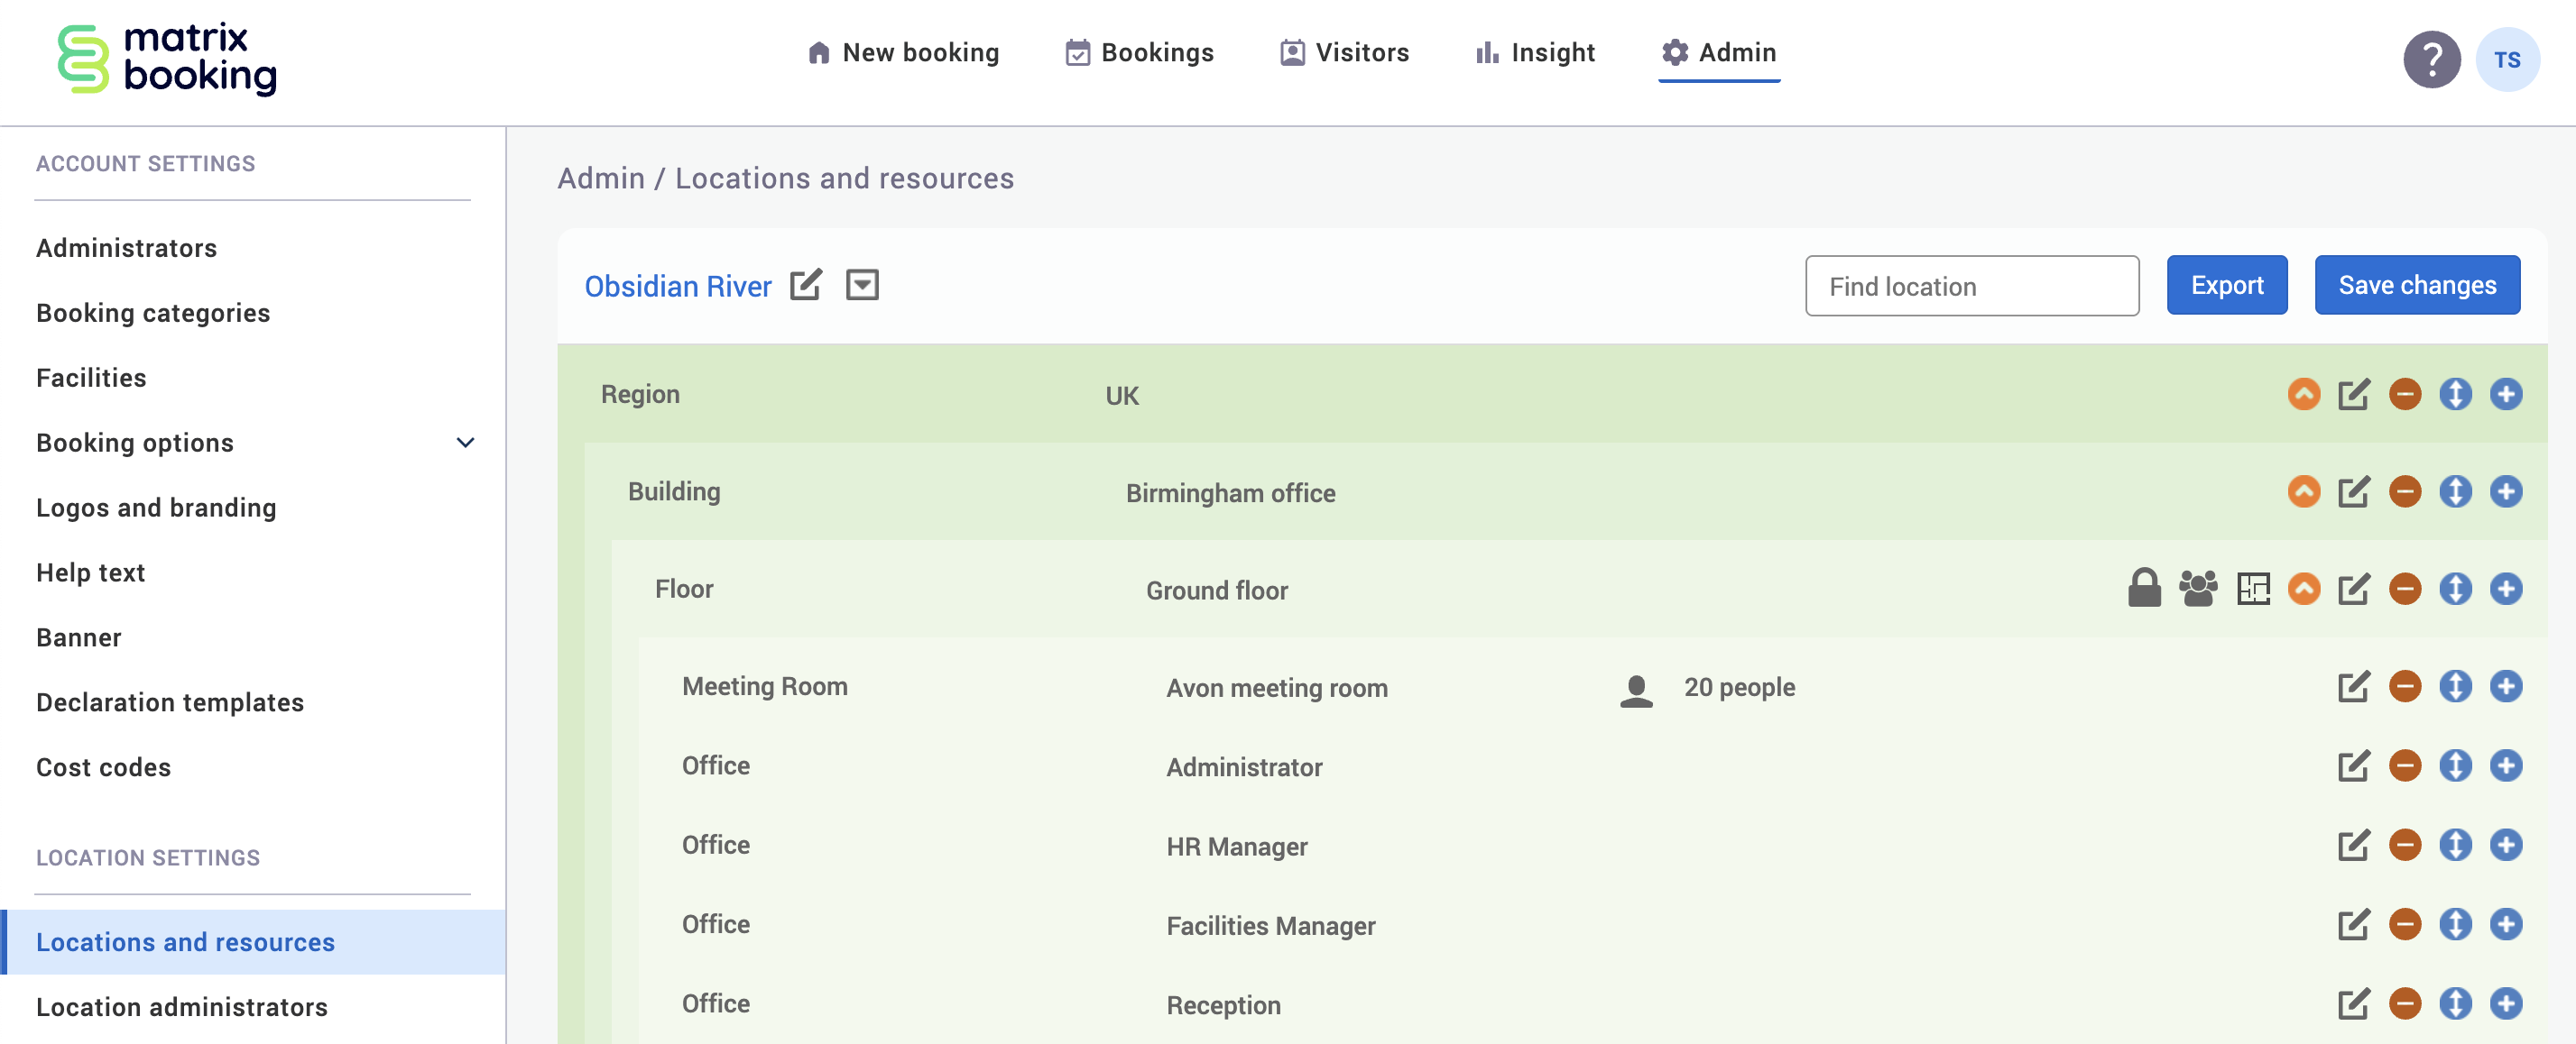Click the Find location search field

[x=1971, y=286]
